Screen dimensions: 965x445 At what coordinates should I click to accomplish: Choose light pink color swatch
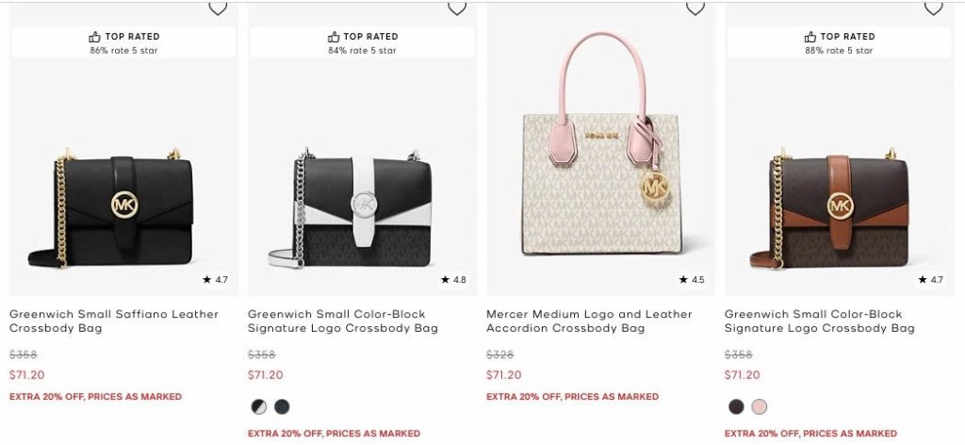759,406
